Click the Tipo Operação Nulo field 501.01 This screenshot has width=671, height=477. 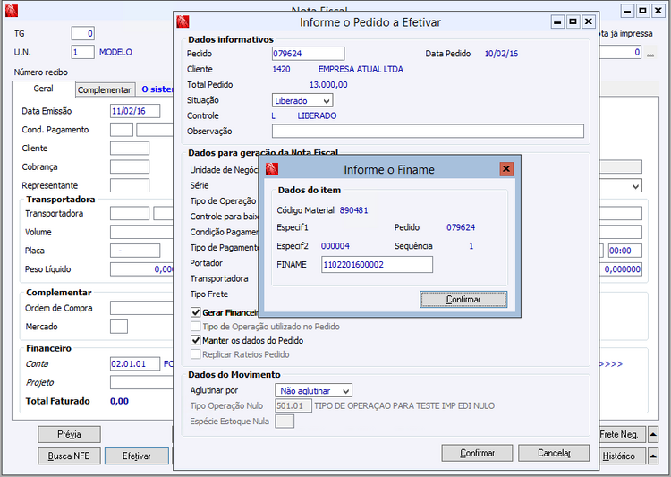tap(293, 406)
